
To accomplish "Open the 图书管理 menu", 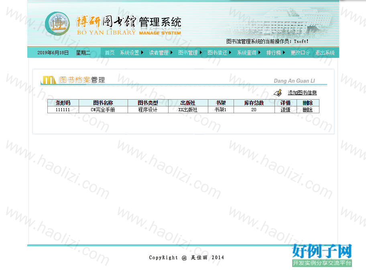I will pyautogui.click(x=188, y=53).
